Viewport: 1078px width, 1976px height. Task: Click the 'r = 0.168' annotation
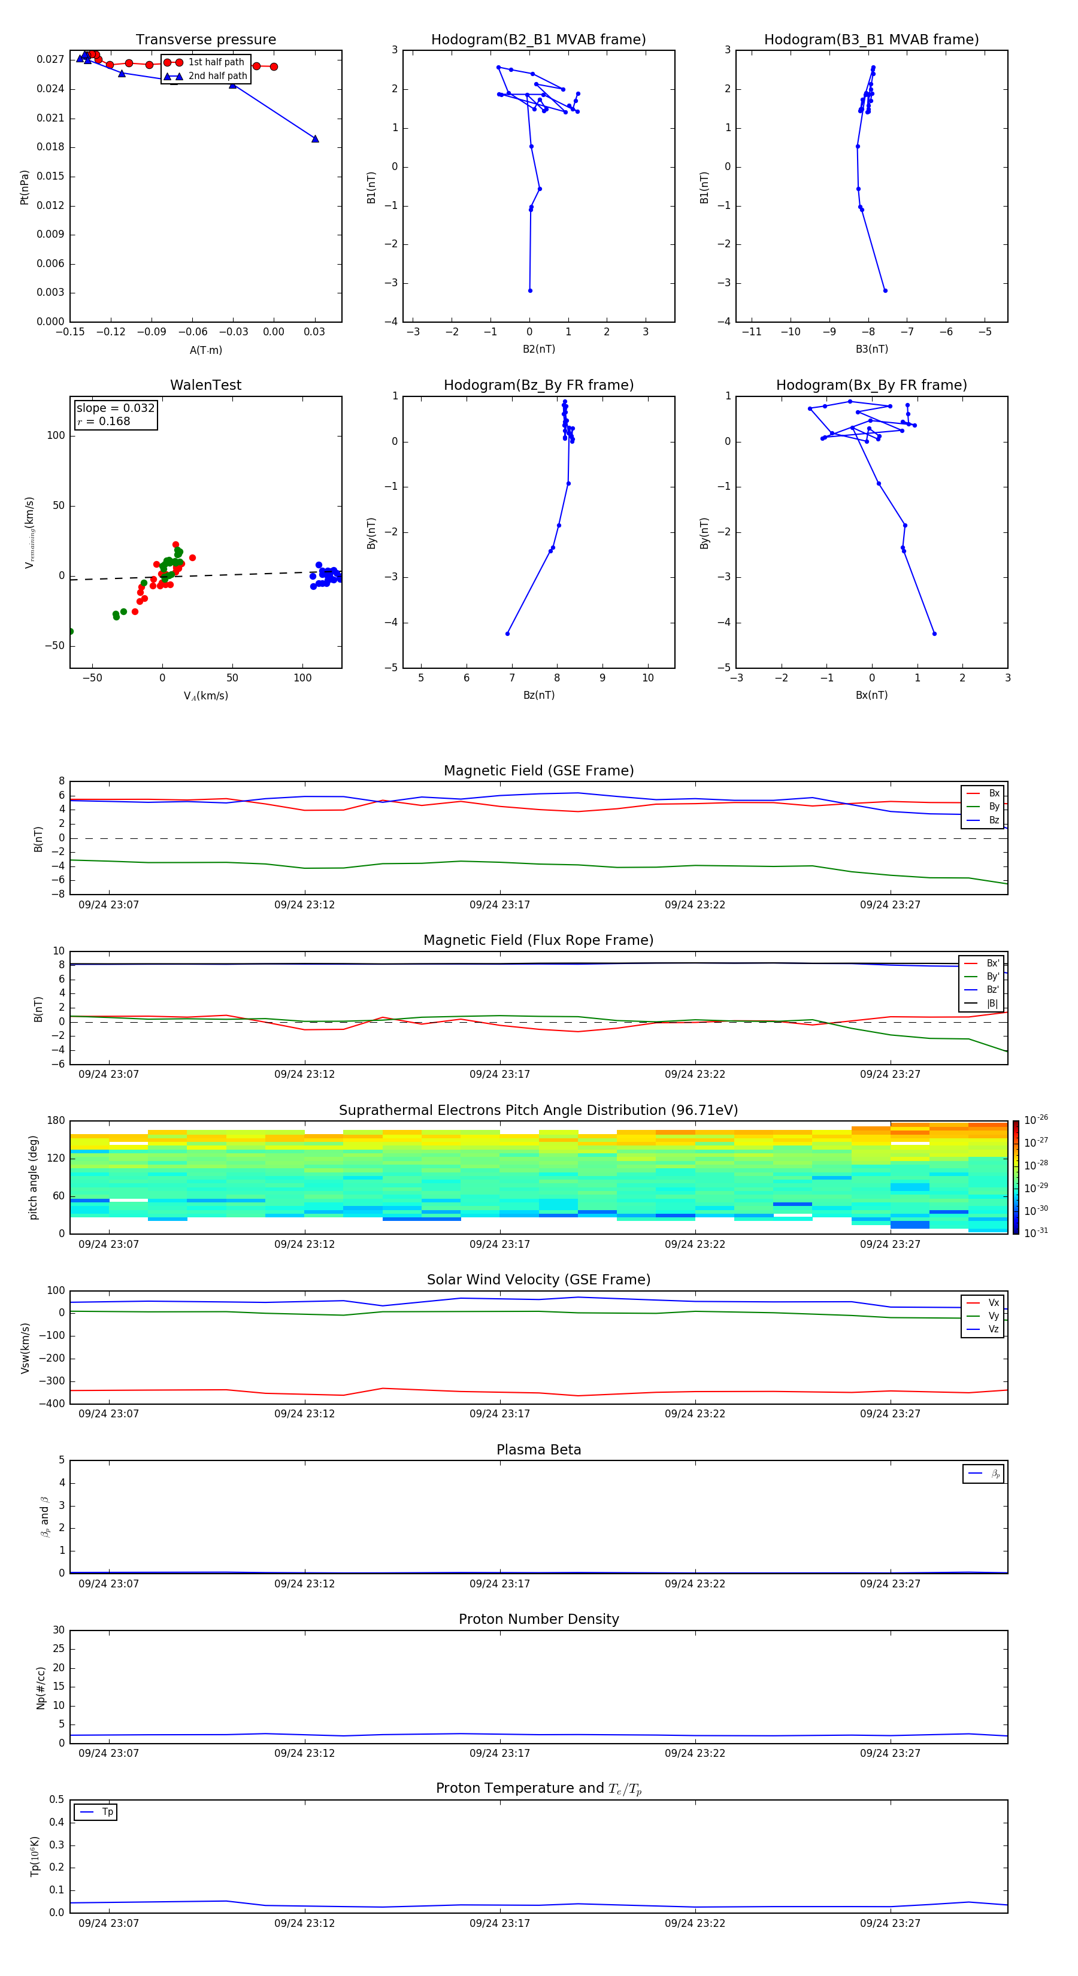pyautogui.click(x=104, y=421)
